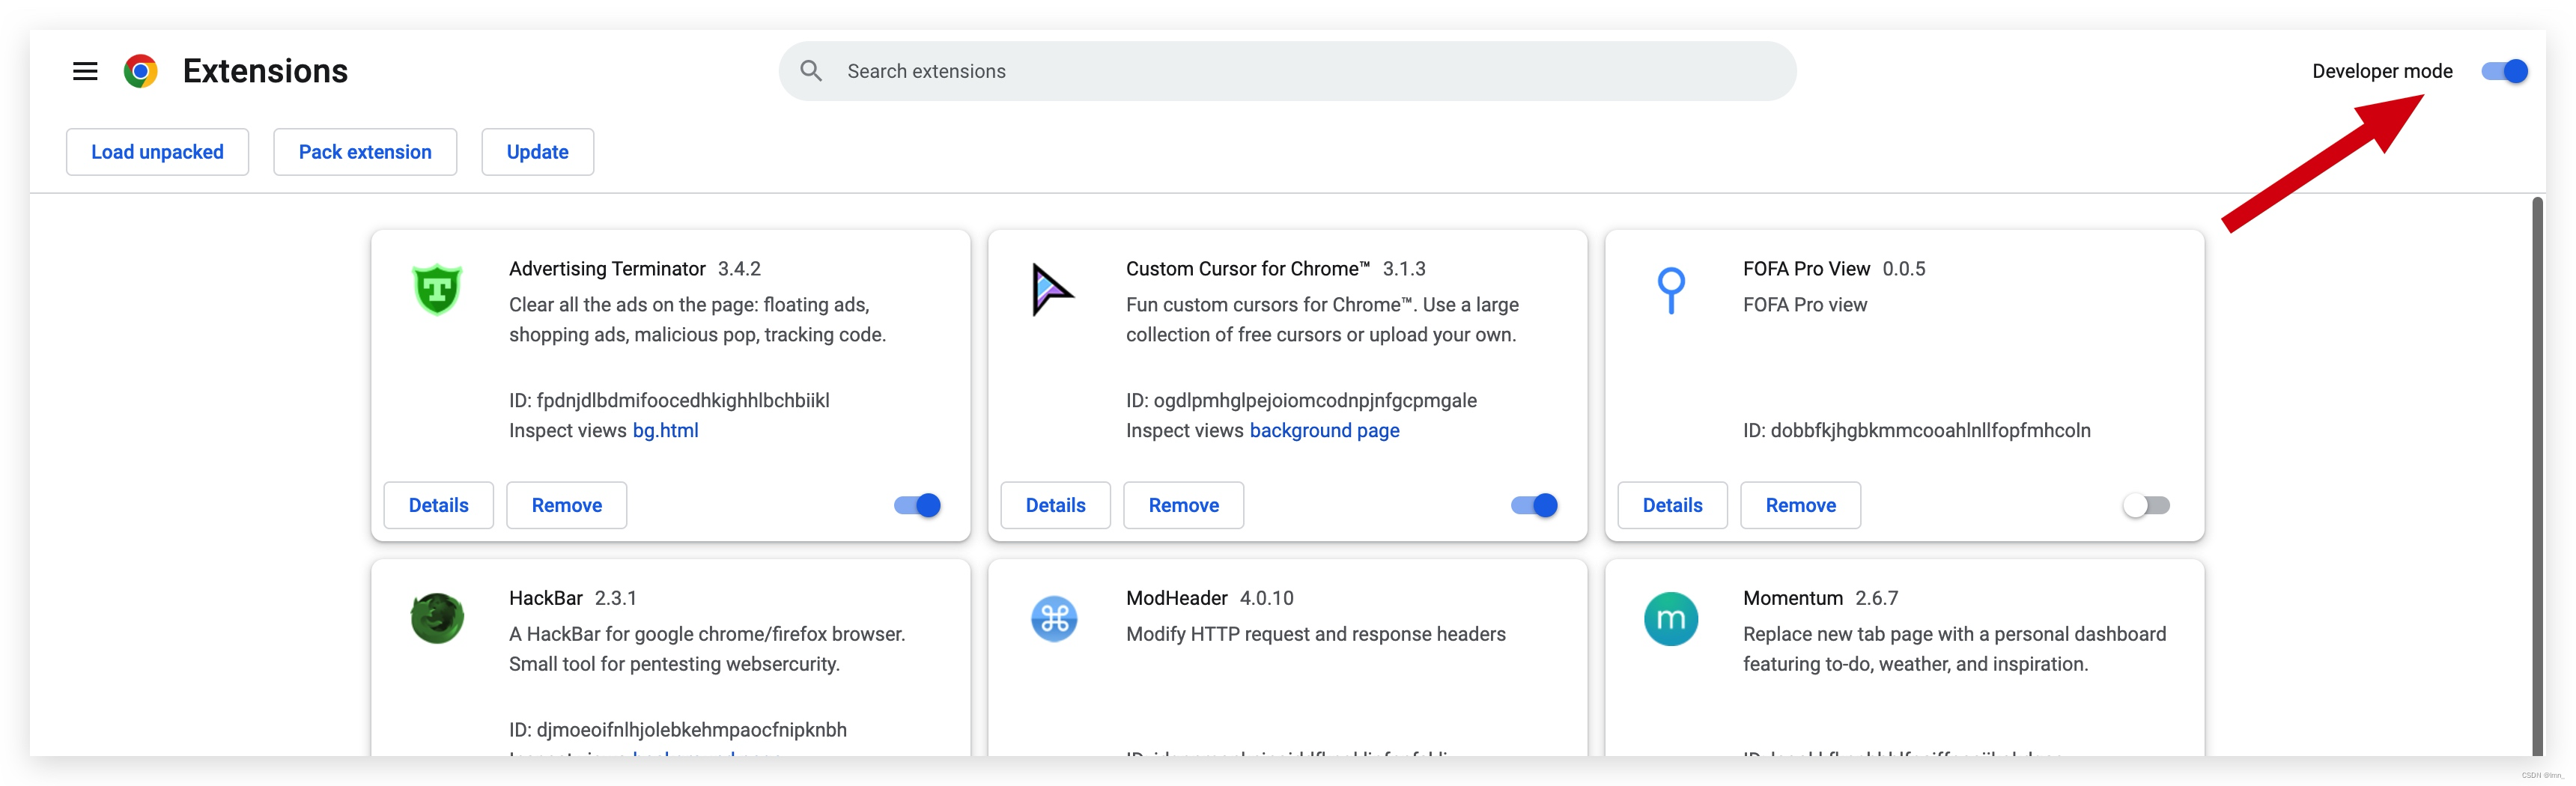Viewport: 2576px width, 786px height.
Task: Click ID ogdlpmhglpejoiomcodnpjnfgcpmgale text
Action: pos(1301,401)
